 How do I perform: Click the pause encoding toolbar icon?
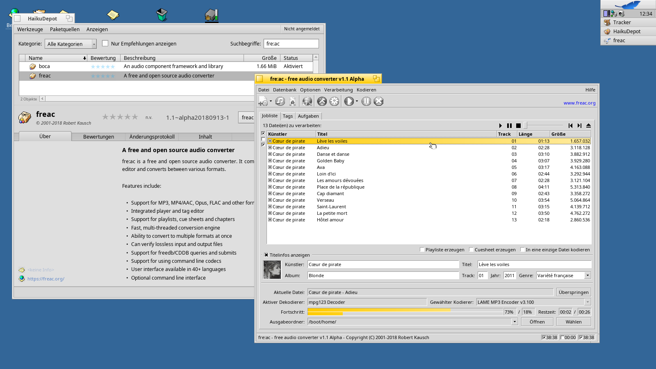[x=366, y=101]
